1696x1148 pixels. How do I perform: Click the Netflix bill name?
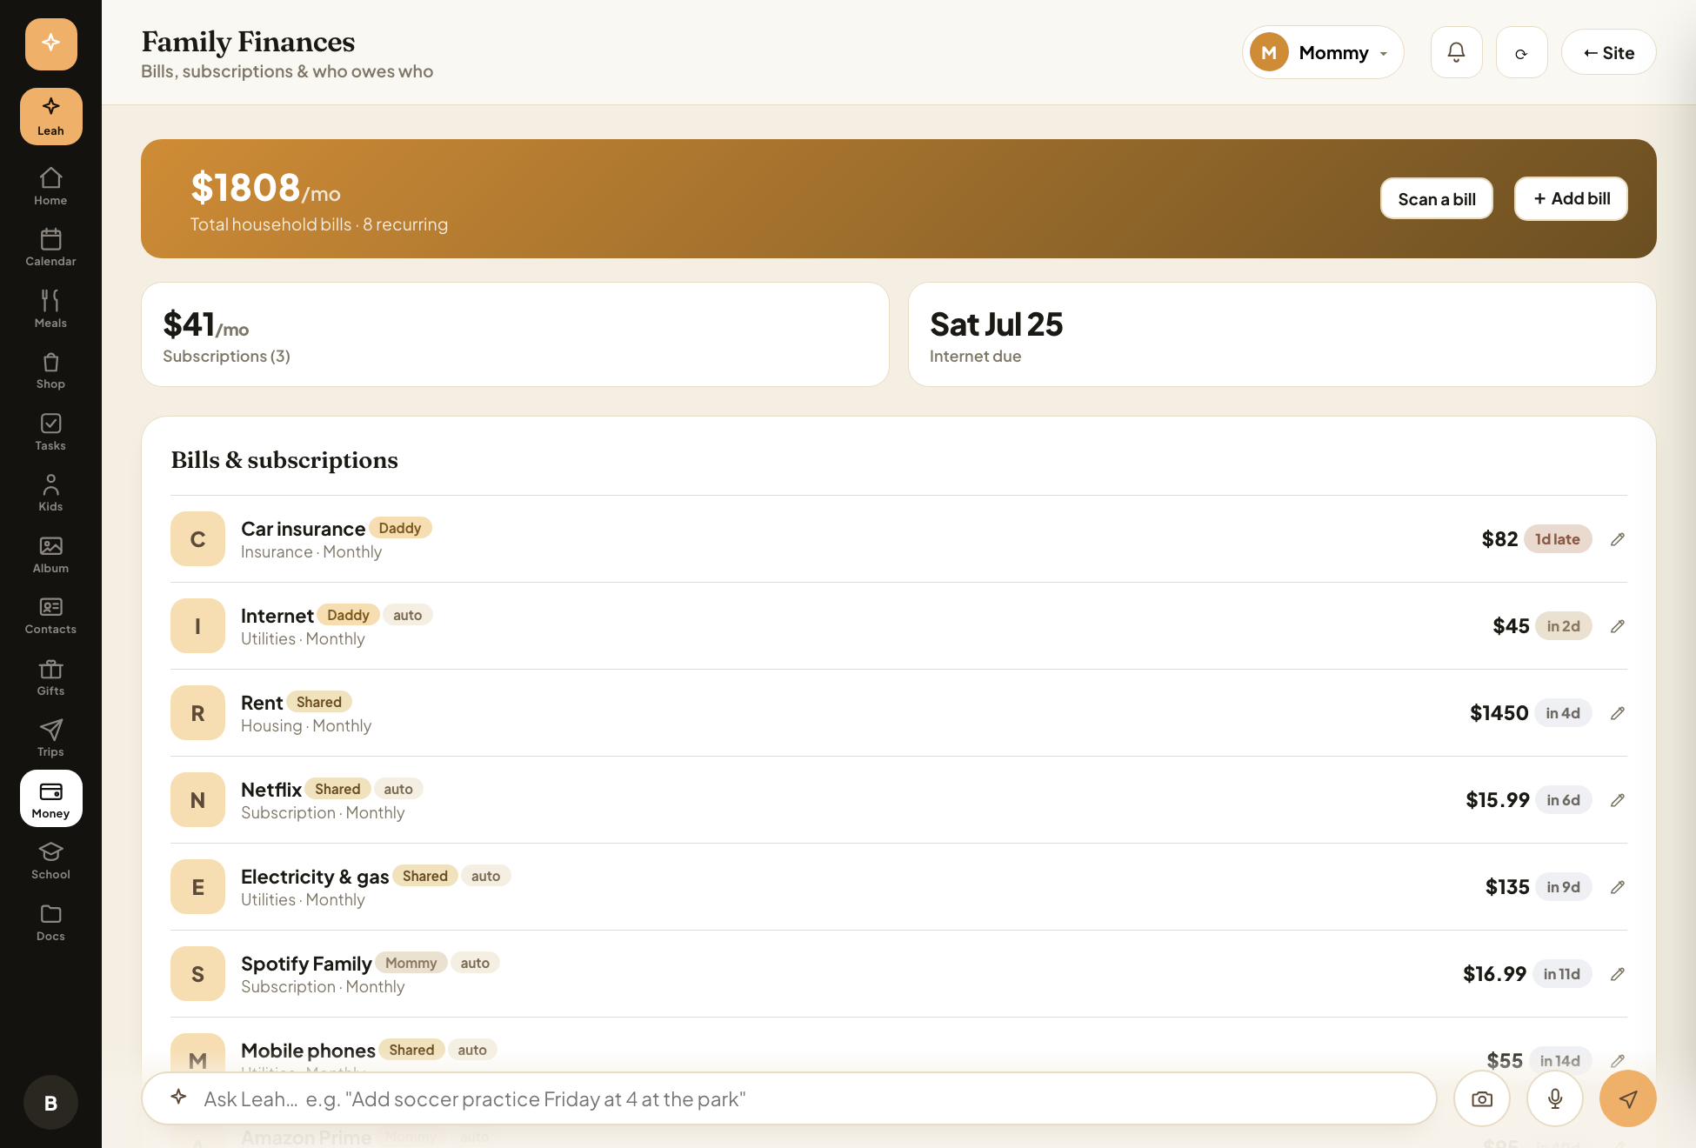pyautogui.click(x=271, y=790)
